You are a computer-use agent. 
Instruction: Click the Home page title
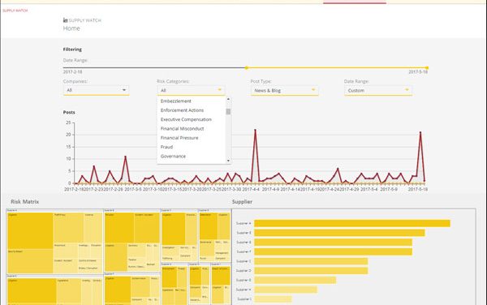pyautogui.click(x=71, y=28)
